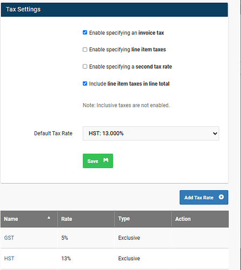The image size is (241, 270).
Task: Click the Tax Settings panel header
Action: (x=114, y=10)
